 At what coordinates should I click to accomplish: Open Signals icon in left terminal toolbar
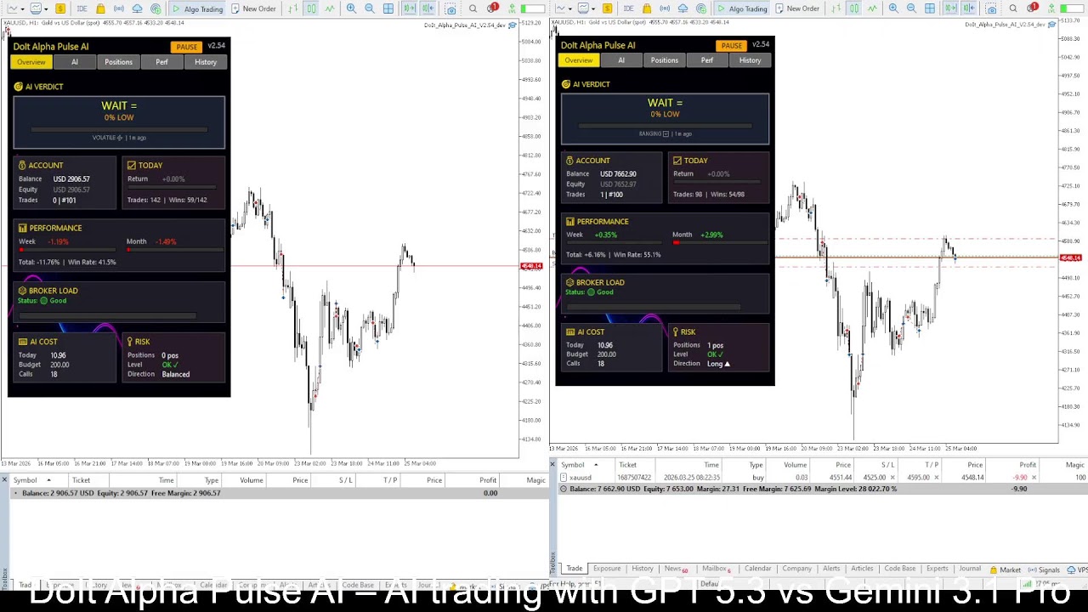[119, 8]
